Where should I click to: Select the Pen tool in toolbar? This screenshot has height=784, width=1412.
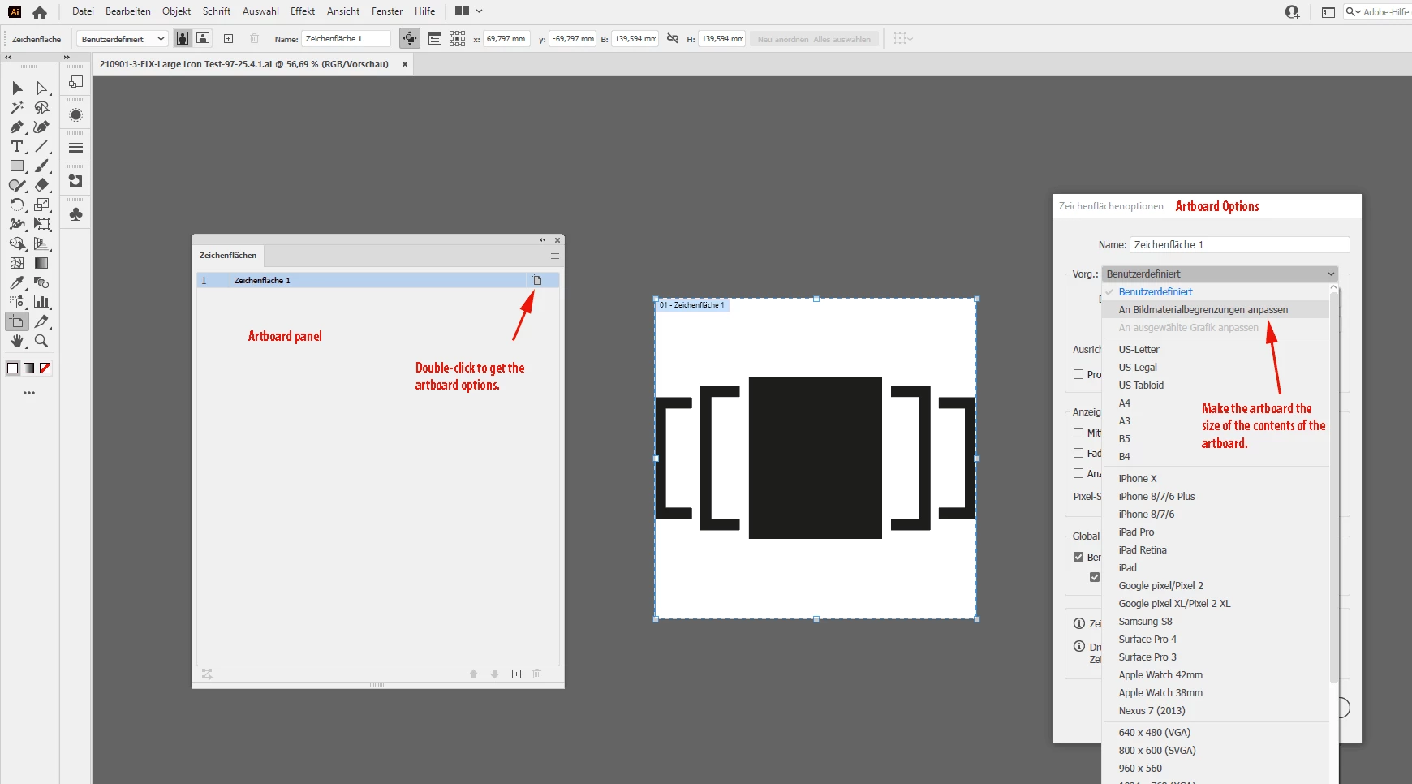click(16, 127)
